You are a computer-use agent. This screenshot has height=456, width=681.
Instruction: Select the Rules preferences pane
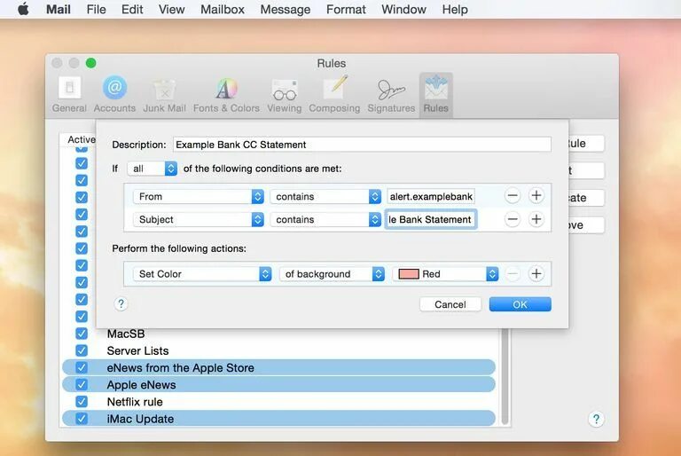435,95
